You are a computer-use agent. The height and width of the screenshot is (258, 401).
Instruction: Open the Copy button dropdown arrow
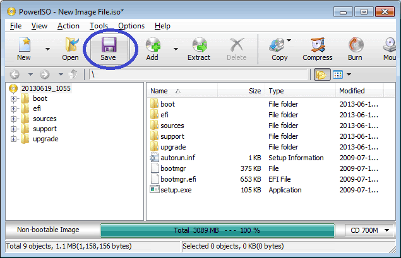coord(289,40)
